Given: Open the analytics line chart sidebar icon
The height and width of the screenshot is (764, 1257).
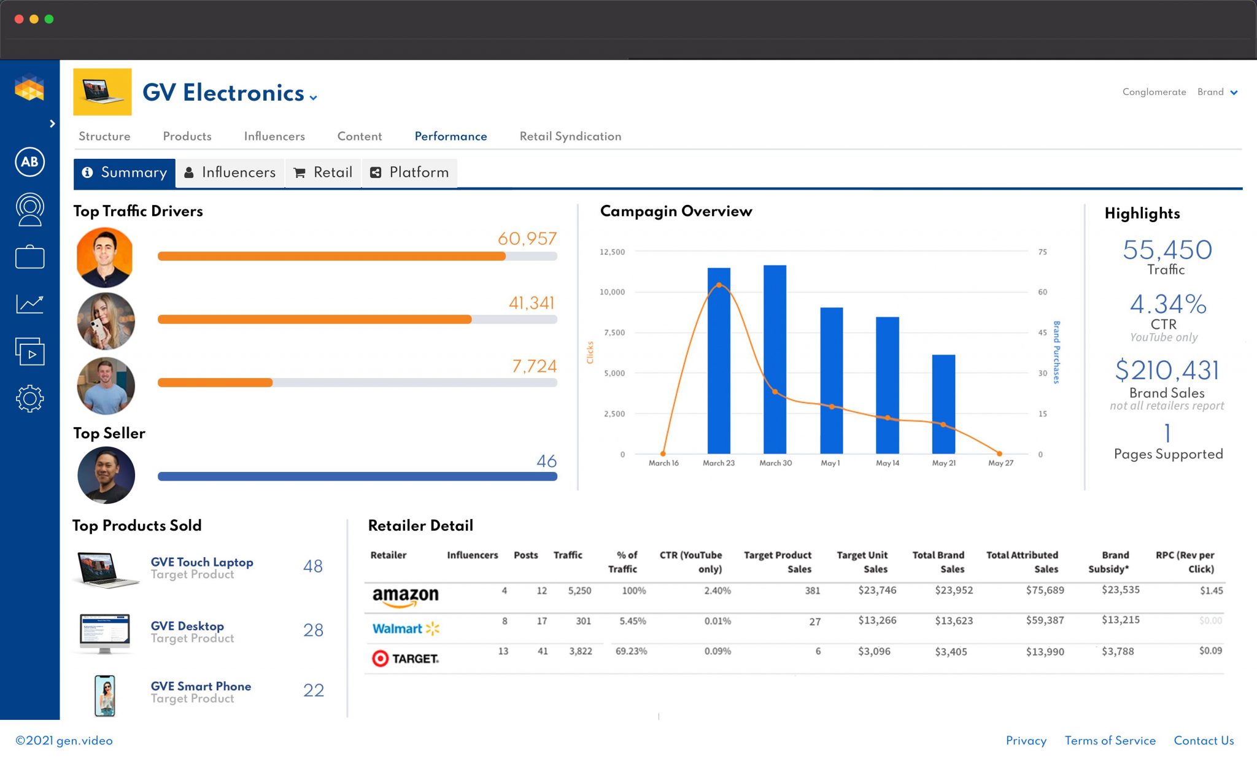Looking at the screenshot, I should (29, 303).
